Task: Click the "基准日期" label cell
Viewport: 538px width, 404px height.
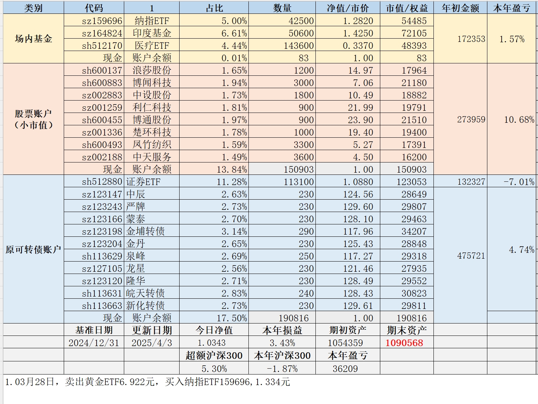Action: click(94, 330)
